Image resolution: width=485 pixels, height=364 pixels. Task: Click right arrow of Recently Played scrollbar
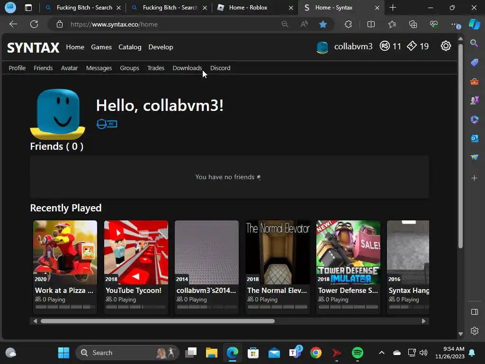[423, 321]
